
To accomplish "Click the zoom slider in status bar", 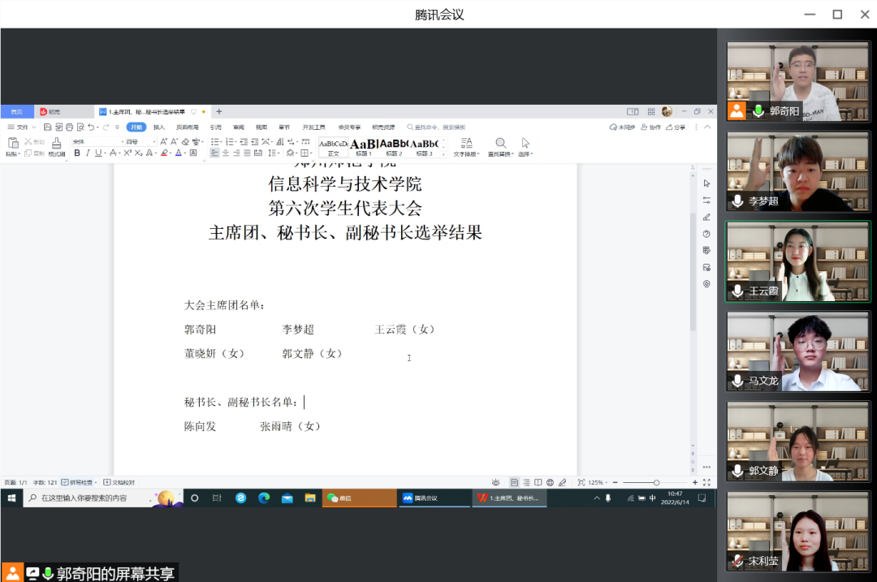I will [x=656, y=482].
